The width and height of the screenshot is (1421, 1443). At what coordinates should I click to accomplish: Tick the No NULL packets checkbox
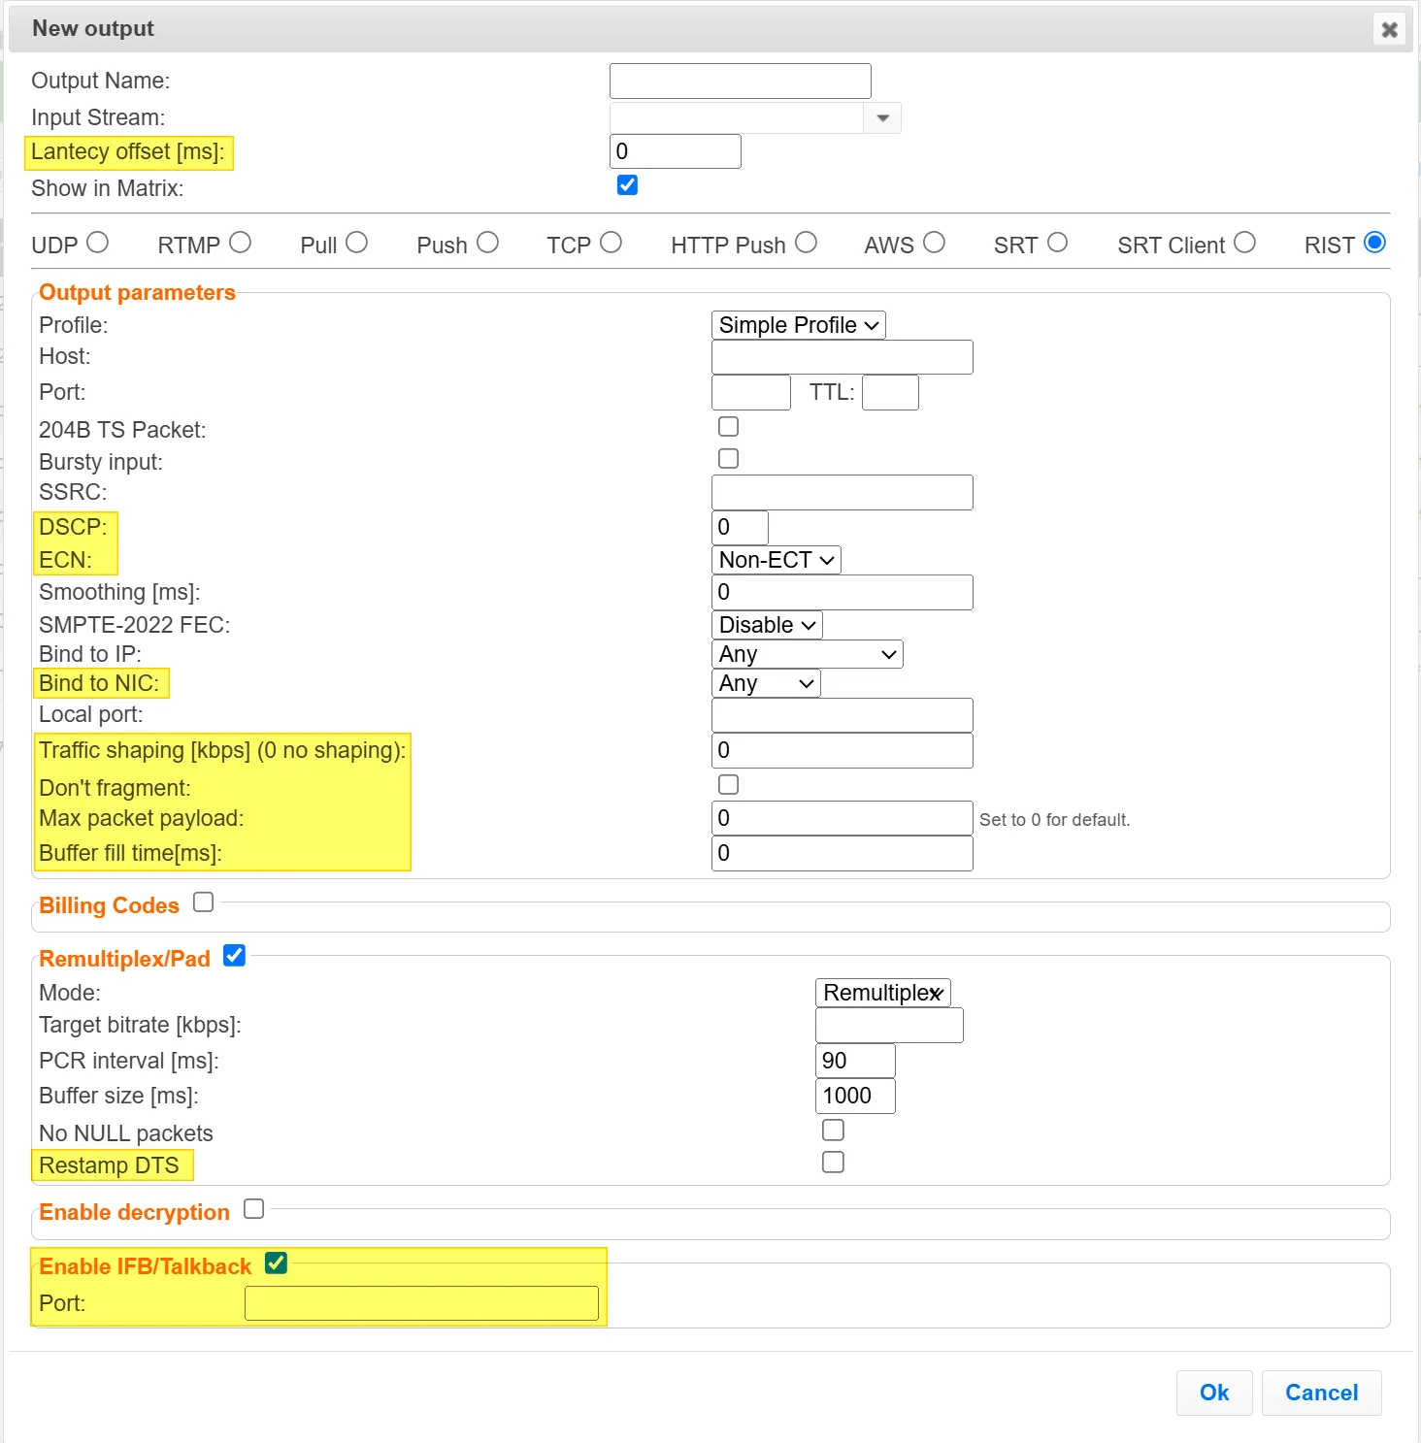pos(833,1130)
